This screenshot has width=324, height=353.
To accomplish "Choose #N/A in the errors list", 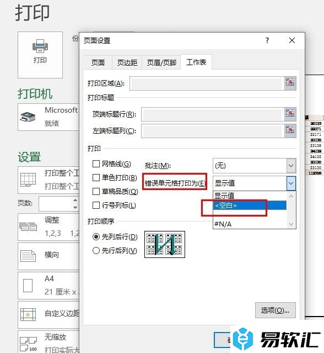I will tap(250, 224).
